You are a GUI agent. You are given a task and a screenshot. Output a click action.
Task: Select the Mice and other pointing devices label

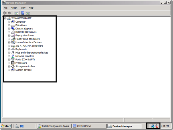tap(32, 53)
